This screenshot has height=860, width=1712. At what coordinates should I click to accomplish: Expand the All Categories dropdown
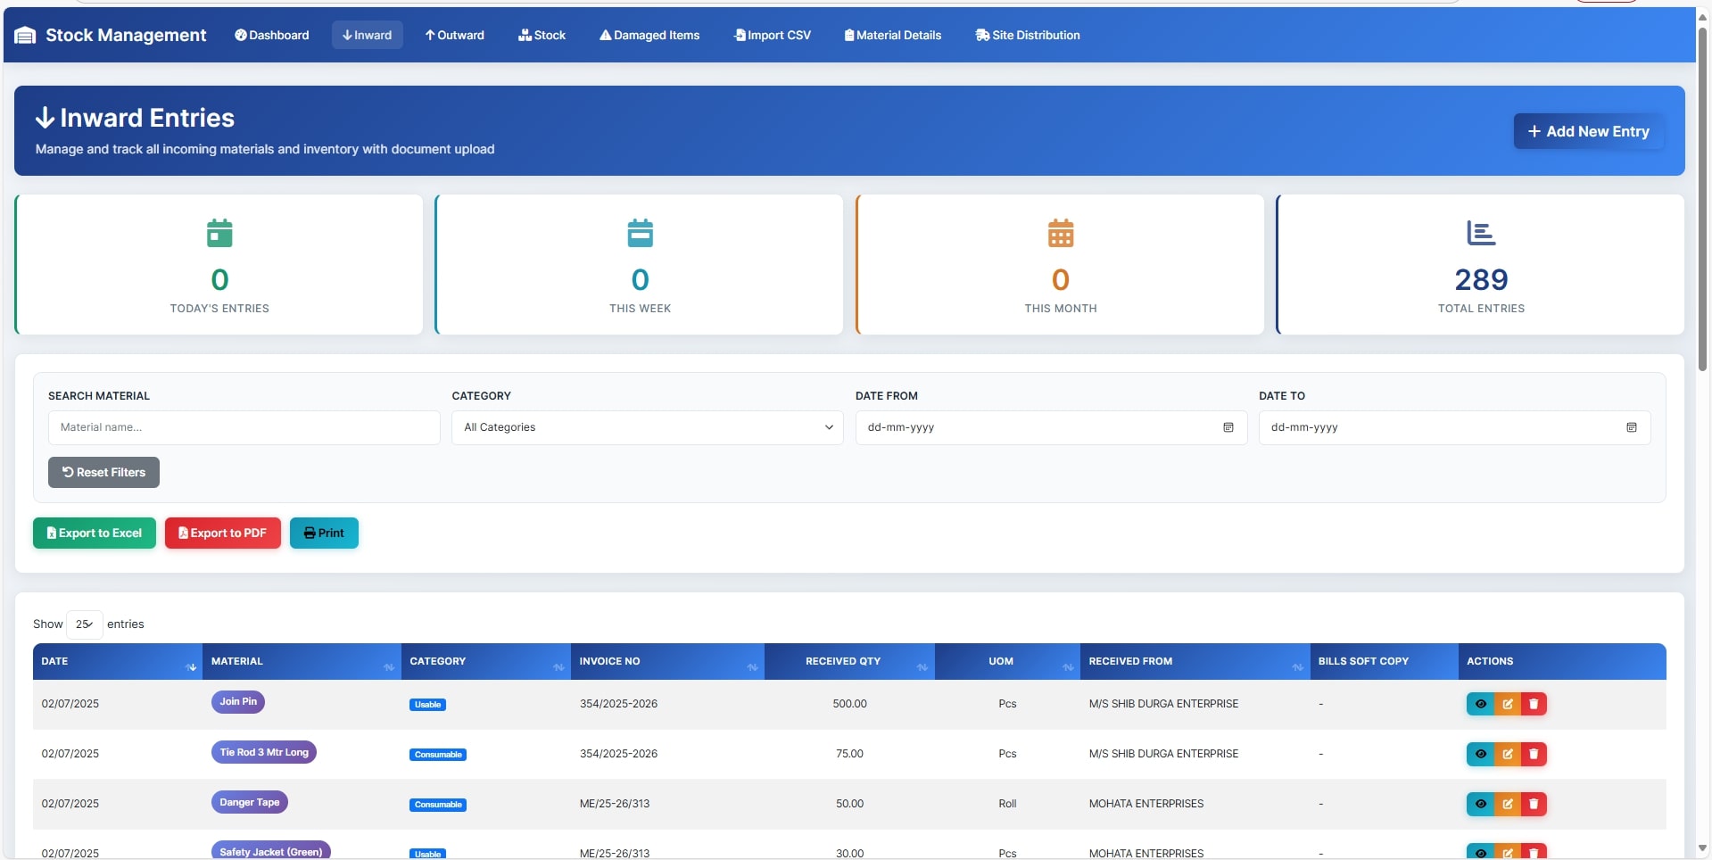click(x=647, y=427)
